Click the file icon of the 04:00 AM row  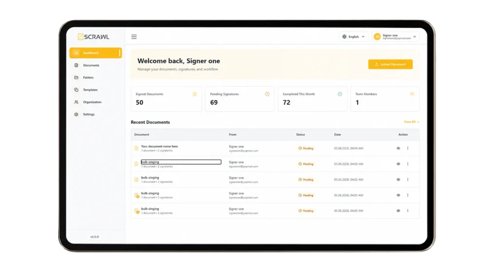[136, 211]
